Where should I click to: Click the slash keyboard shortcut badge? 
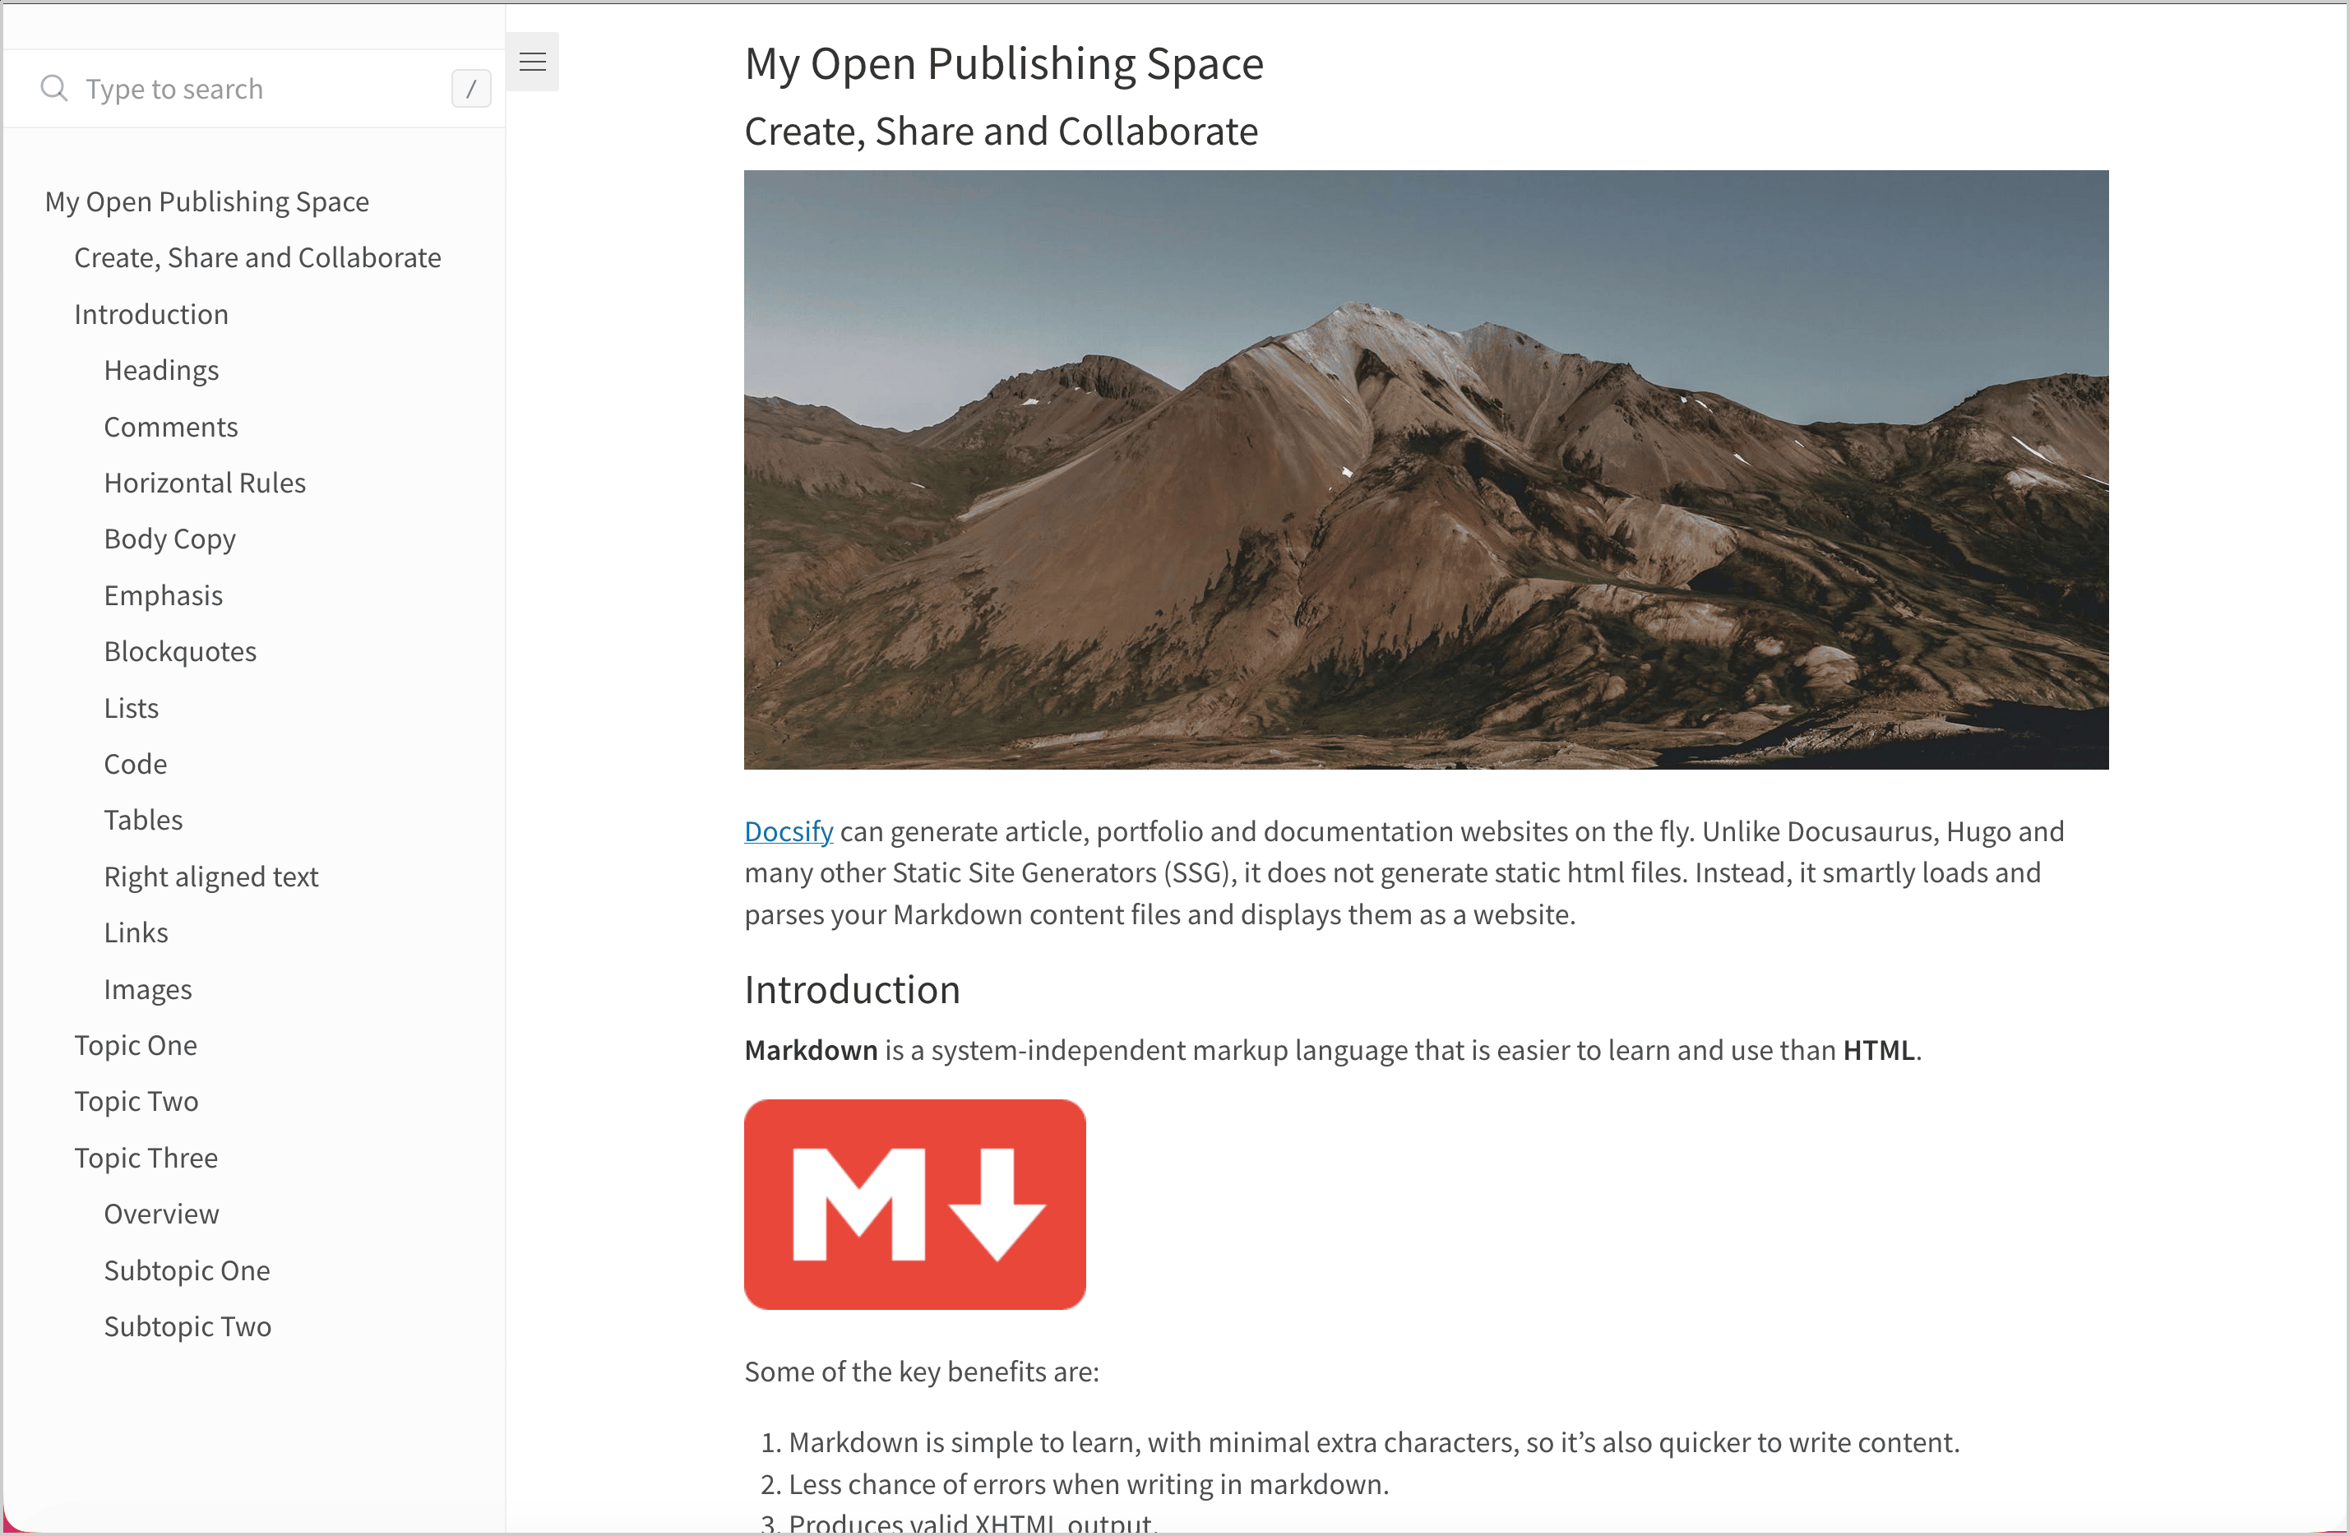(471, 88)
